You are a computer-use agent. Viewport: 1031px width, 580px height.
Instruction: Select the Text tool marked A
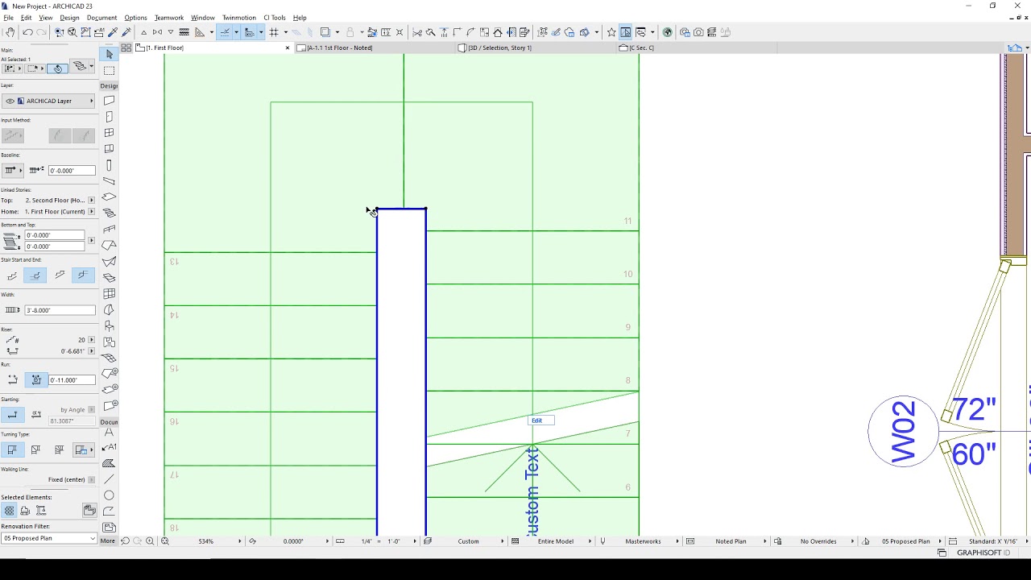coord(110,432)
